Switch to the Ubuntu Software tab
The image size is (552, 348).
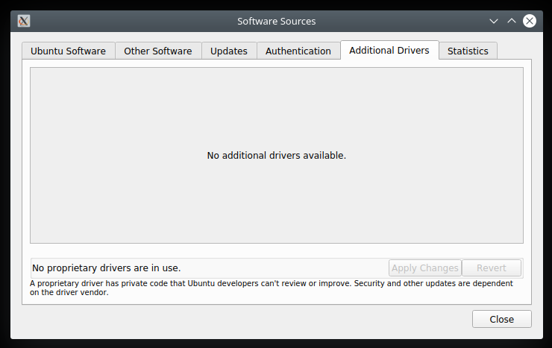(x=68, y=51)
